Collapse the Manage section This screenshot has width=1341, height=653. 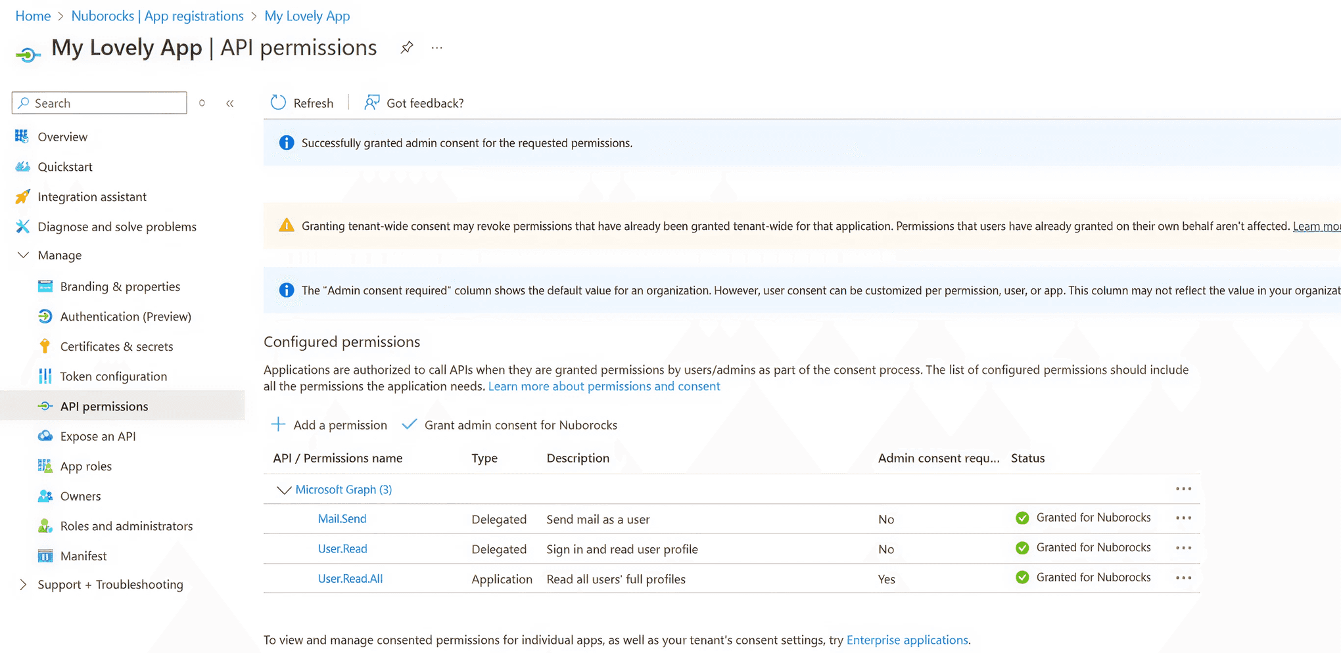click(x=23, y=255)
